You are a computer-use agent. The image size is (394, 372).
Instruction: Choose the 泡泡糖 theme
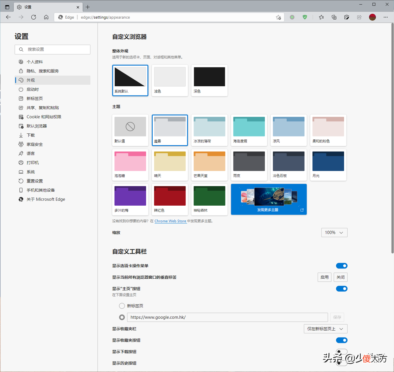point(130,165)
